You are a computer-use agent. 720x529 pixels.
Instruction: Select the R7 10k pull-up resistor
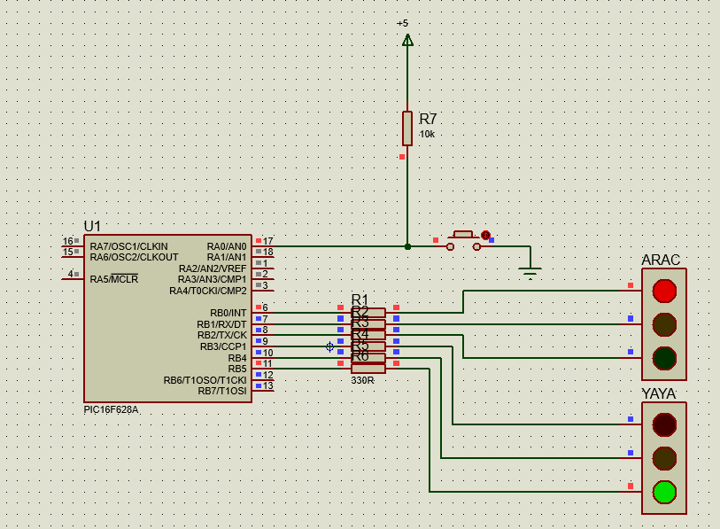click(x=407, y=128)
